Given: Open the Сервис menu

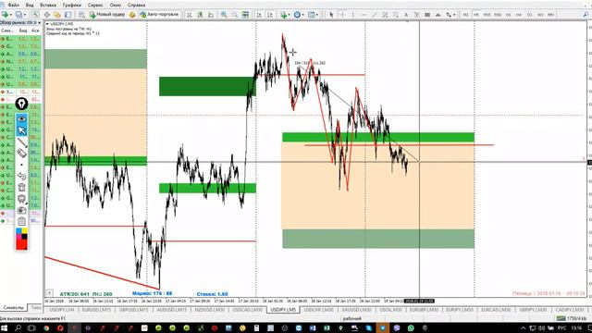Looking at the screenshot, I should [95, 5].
